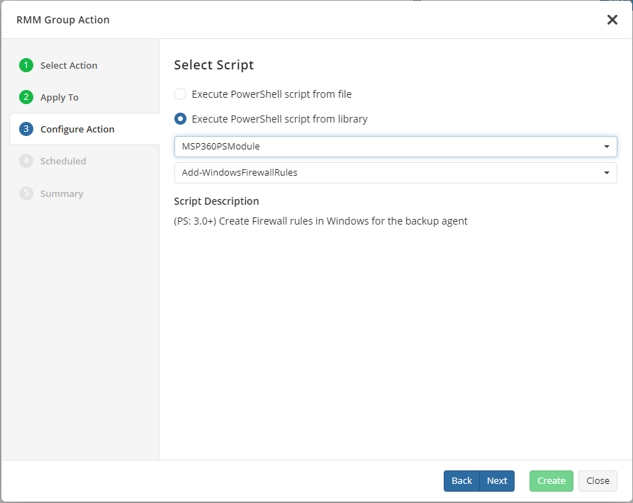Open the MSP360PSModule library dropdown
Image resolution: width=633 pixels, height=503 pixels.
pos(396,147)
